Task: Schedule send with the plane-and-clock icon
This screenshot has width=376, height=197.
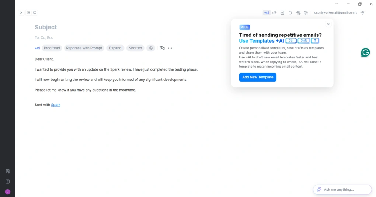Action: pyautogui.click(x=298, y=12)
